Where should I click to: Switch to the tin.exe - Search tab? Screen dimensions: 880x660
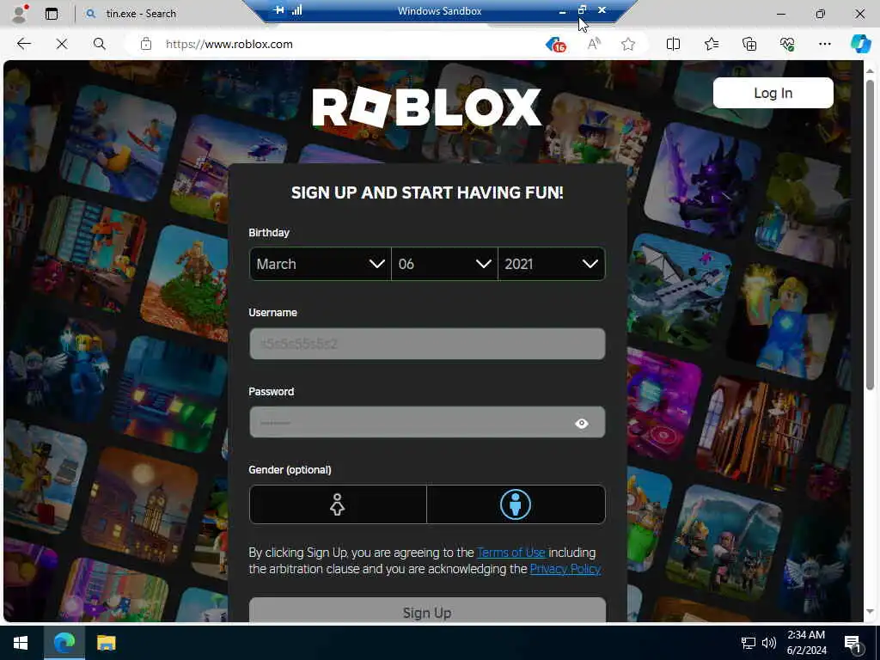tap(140, 14)
